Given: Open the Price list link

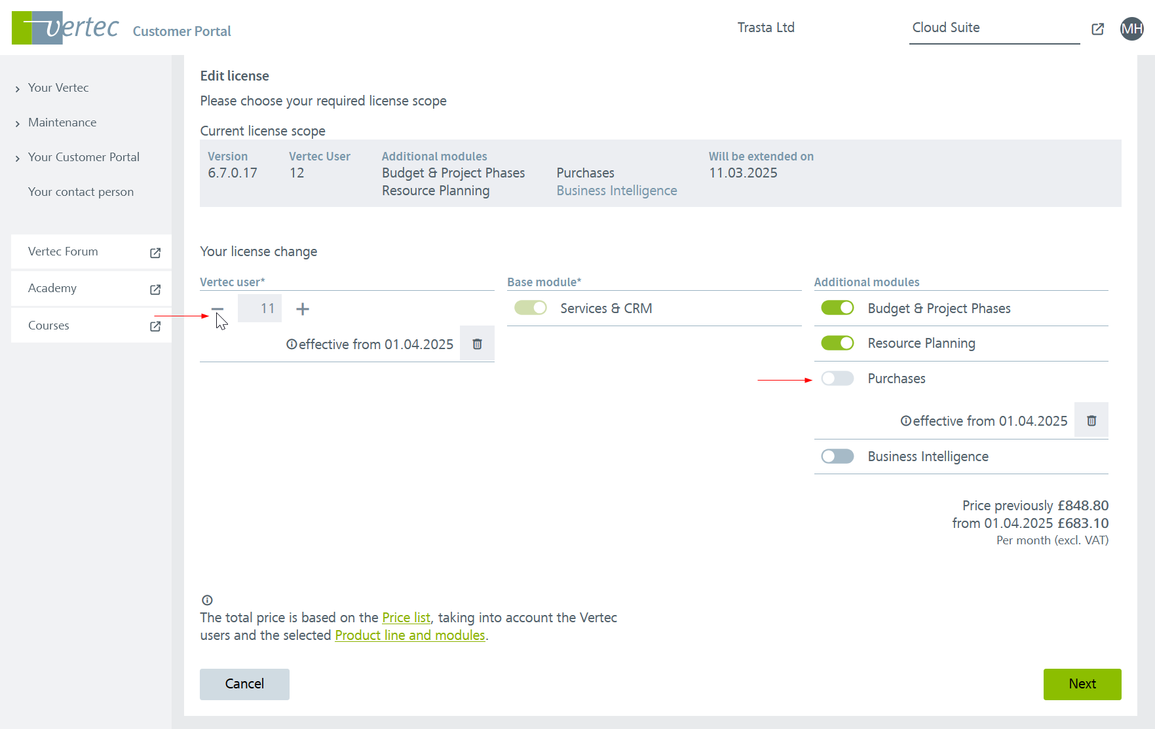Looking at the screenshot, I should pos(406,618).
